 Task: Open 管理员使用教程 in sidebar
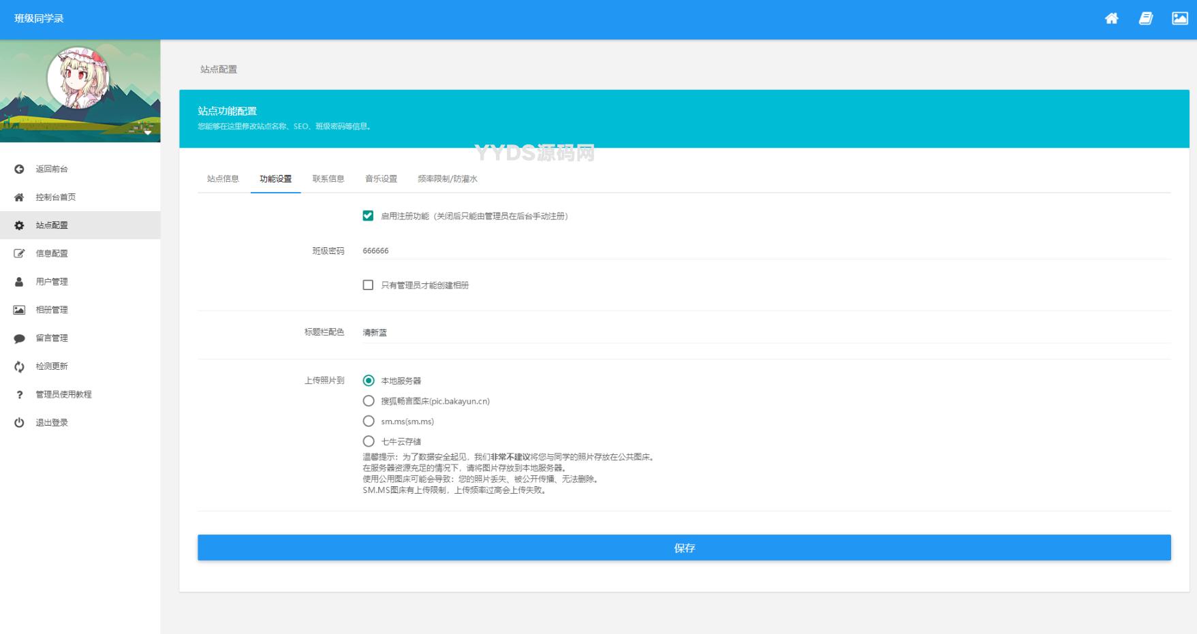[63, 394]
